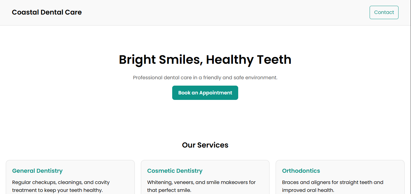Screen dimensions: 411x194
Task: Click the Cosmetic Dentistry description text
Action: (x=201, y=186)
